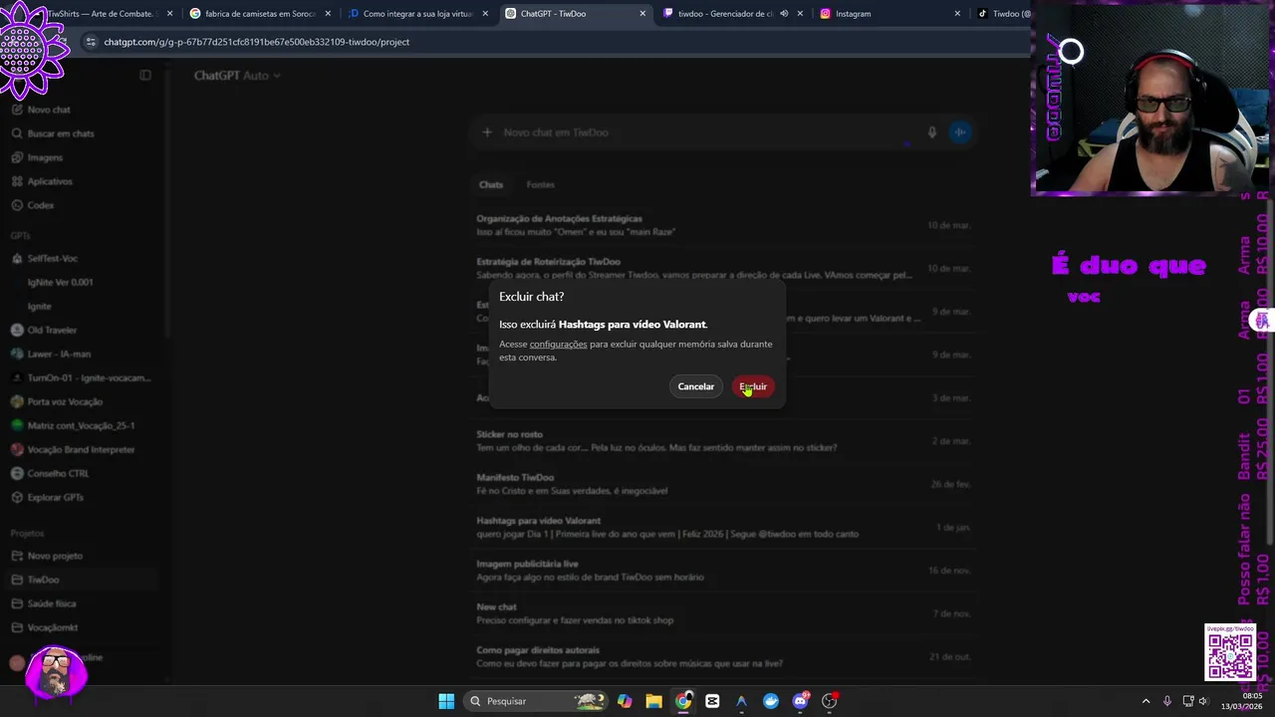Open the TiwDoo project in sidebar
The height and width of the screenshot is (717, 1275).
click(x=83, y=580)
